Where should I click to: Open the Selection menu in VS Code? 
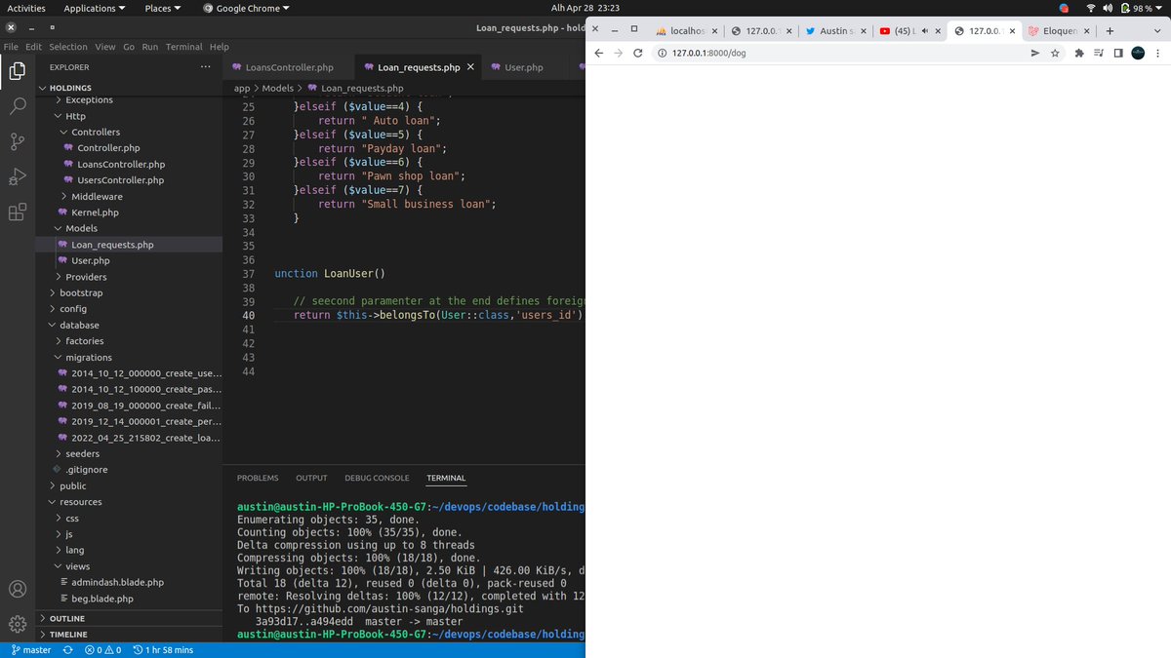click(x=68, y=47)
